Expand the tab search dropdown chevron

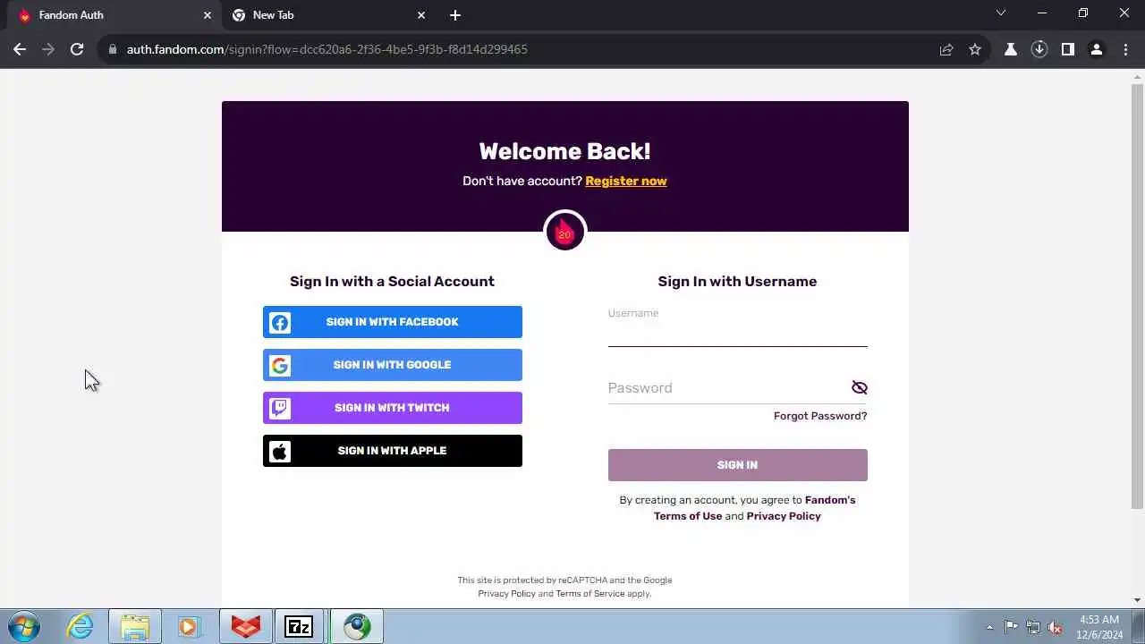pos(1001,13)
